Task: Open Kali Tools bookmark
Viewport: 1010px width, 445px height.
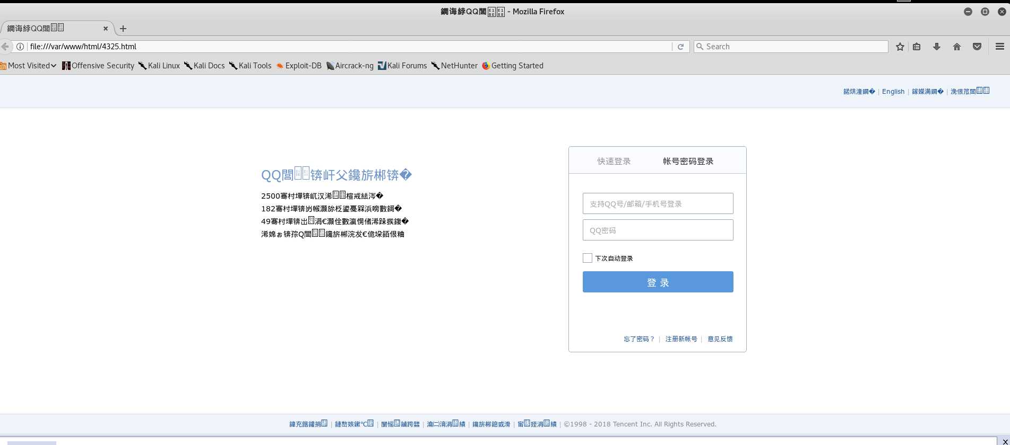Action: (251, 66)
